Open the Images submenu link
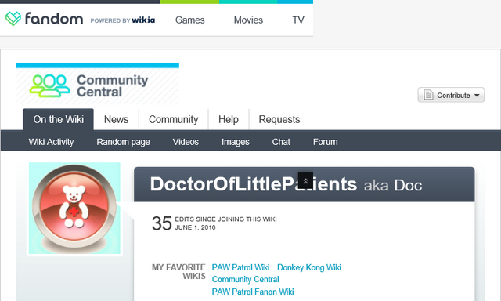 pos(236,142)
